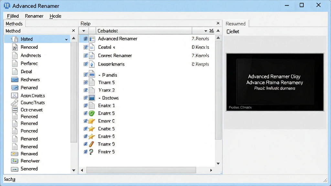Image resolution: width=331 pixels, height=186 pixels.
Task: Select the Poncred method row
Action: pos(37,131)
